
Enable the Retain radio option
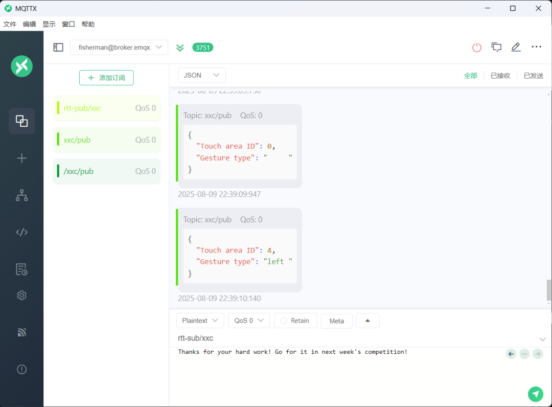284,321
